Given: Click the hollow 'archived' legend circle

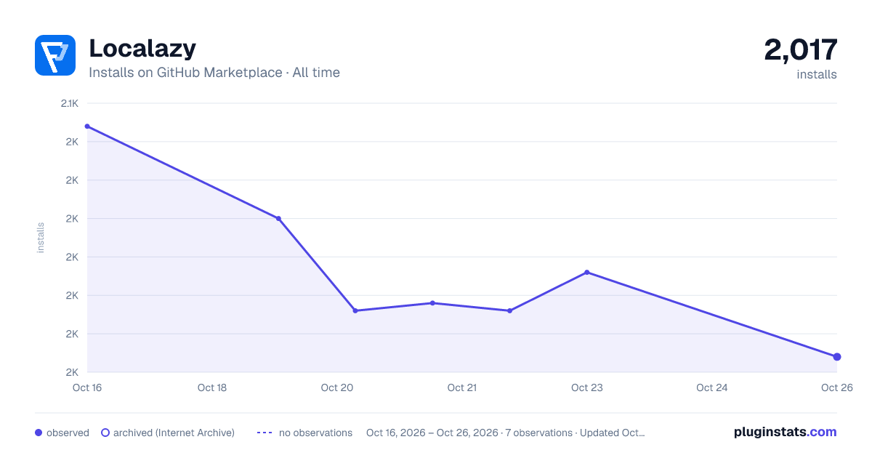Looking at the screenshot, I should coord(105,433).
